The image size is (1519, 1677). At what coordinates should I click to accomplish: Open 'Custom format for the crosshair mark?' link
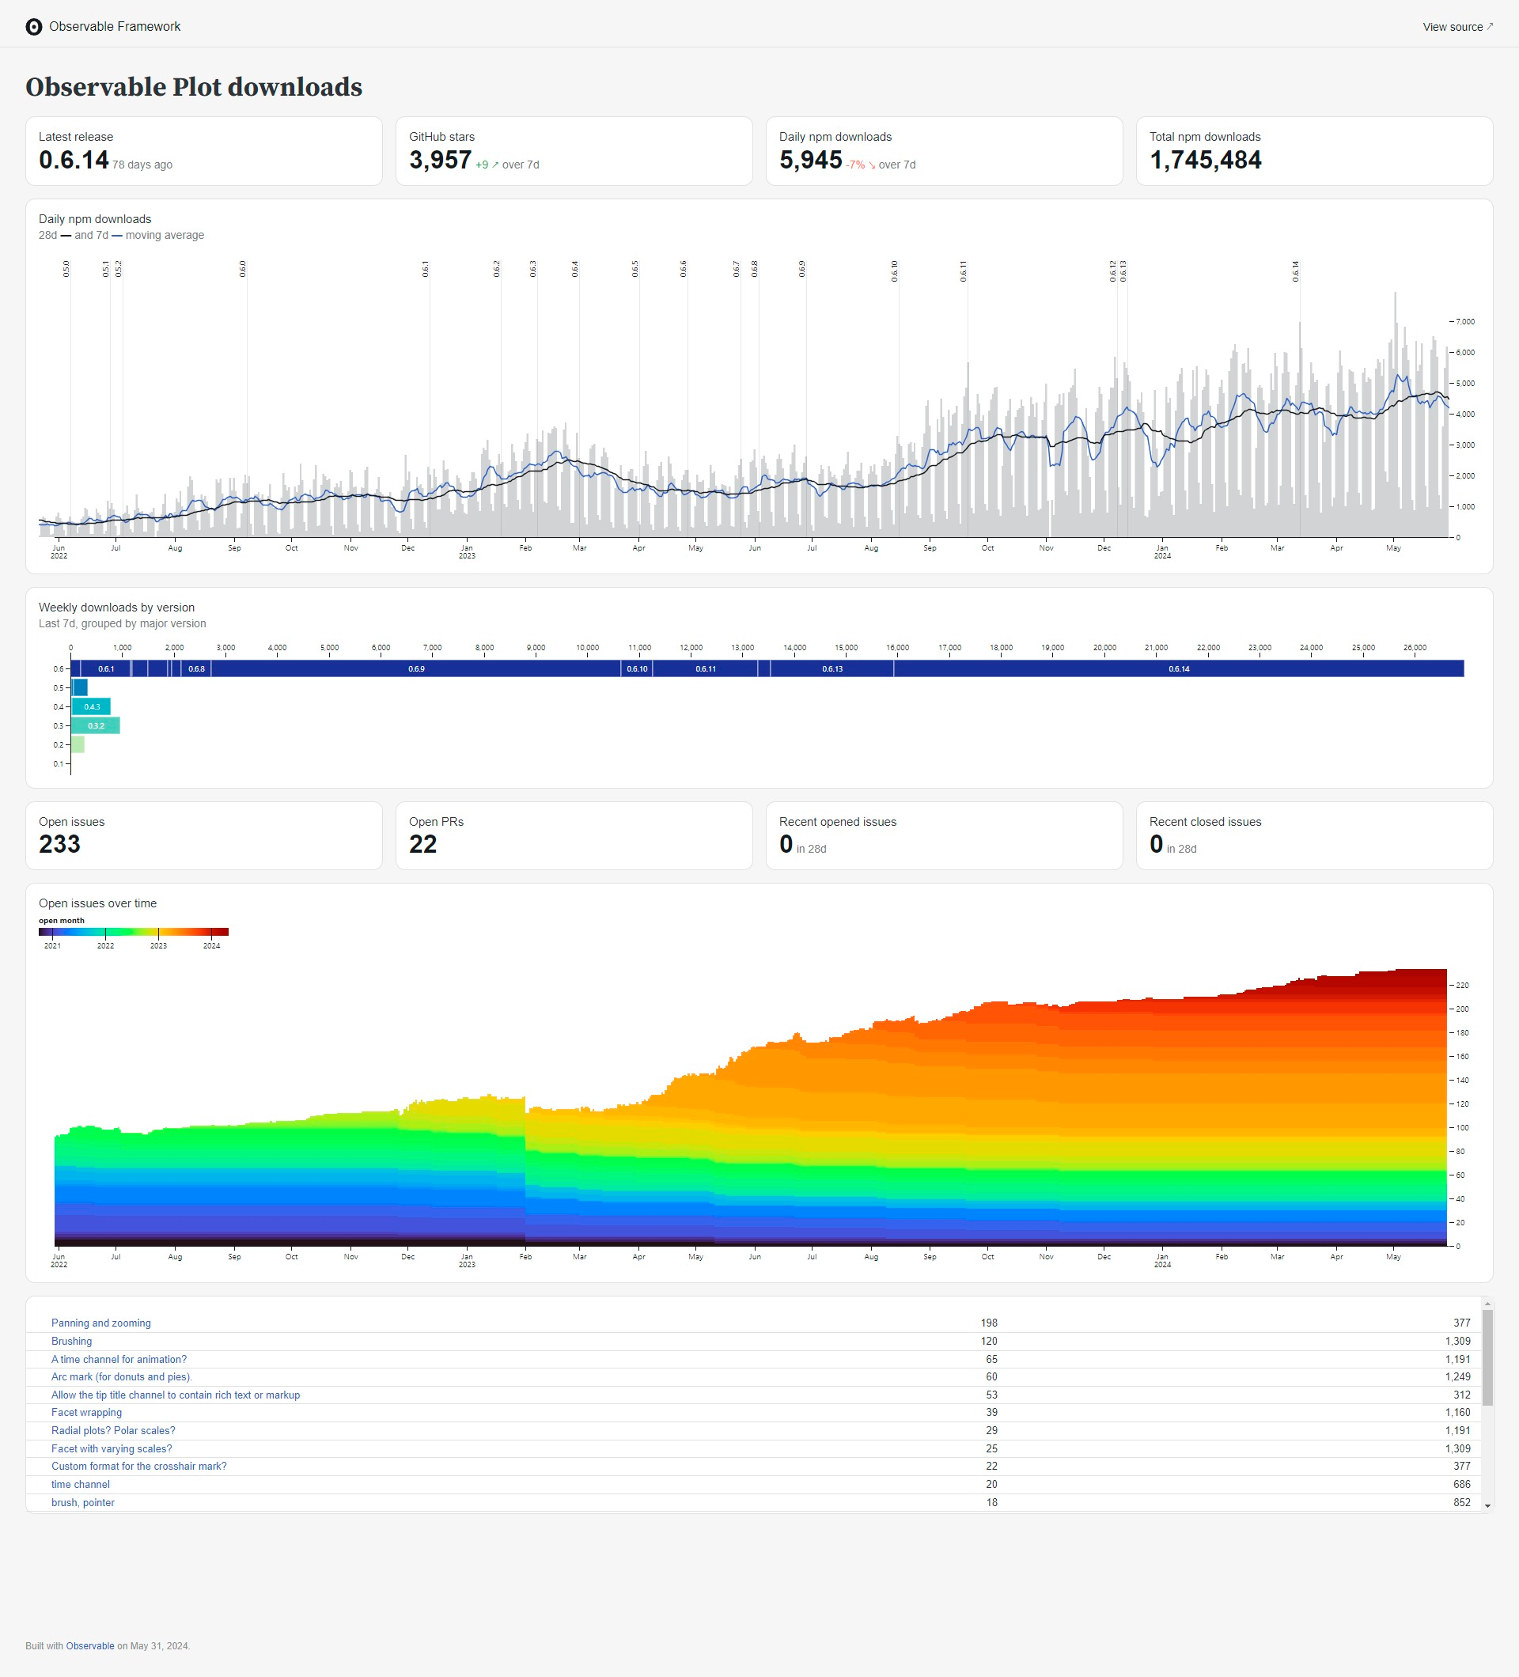(x=139, y=1466)
